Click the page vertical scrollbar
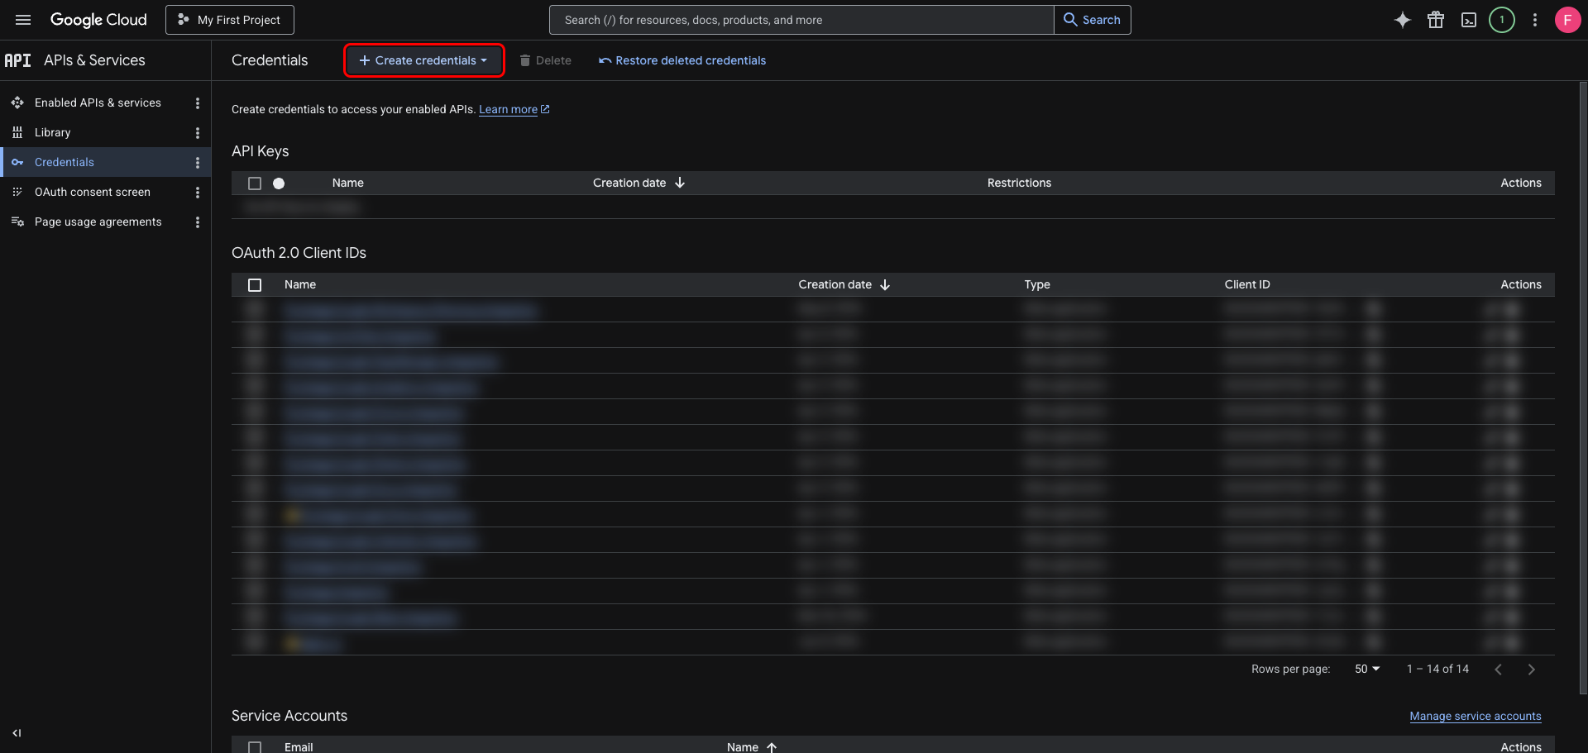The height and width of the screenshot is (753, 1588). [x=1583, y=388]
